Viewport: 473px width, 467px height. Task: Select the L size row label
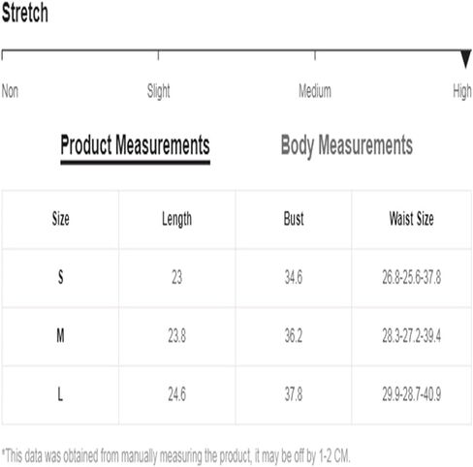pos(60,394)
